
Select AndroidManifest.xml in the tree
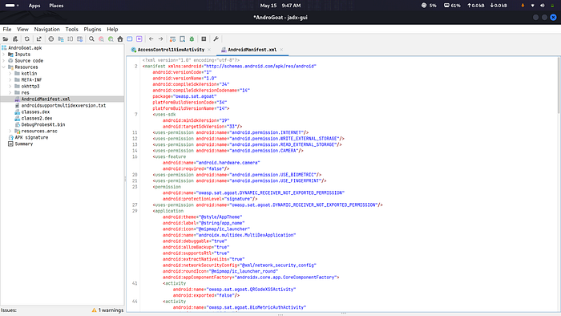tap(46, 99)
